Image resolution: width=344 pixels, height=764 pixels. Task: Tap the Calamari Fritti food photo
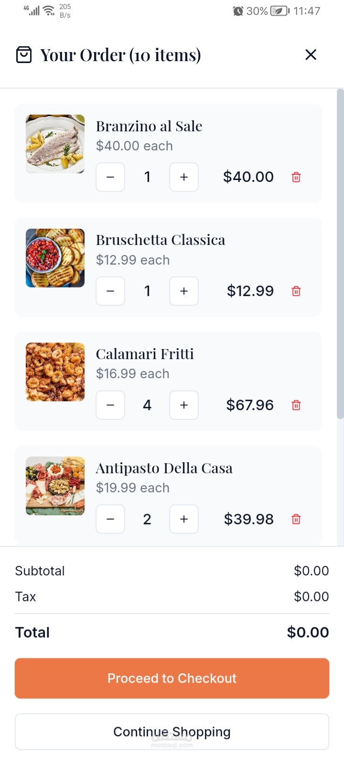(x=55, y=372)
